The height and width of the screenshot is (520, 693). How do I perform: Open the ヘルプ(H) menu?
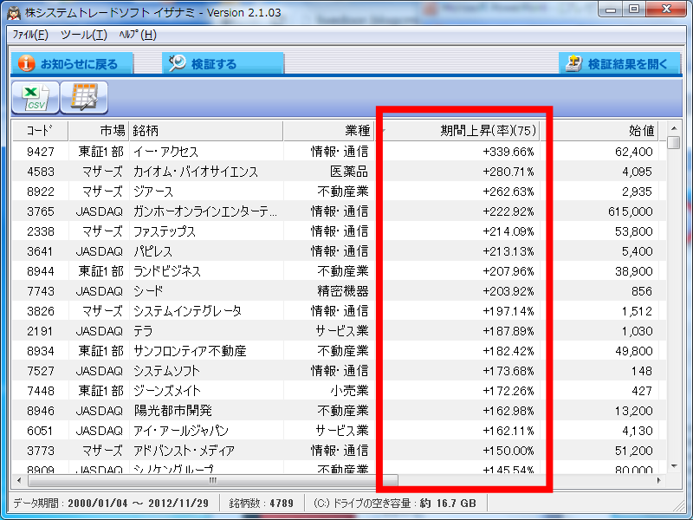(138, 35)
